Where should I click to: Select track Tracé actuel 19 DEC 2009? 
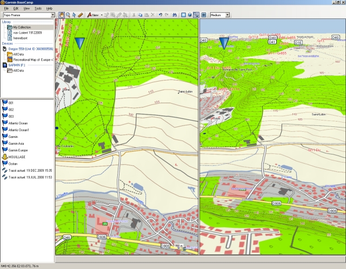point(30,171)
